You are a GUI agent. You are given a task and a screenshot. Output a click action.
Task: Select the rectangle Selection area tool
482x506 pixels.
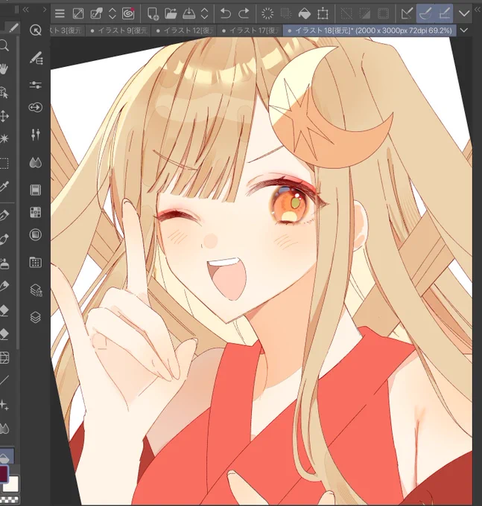coord(4,163)
